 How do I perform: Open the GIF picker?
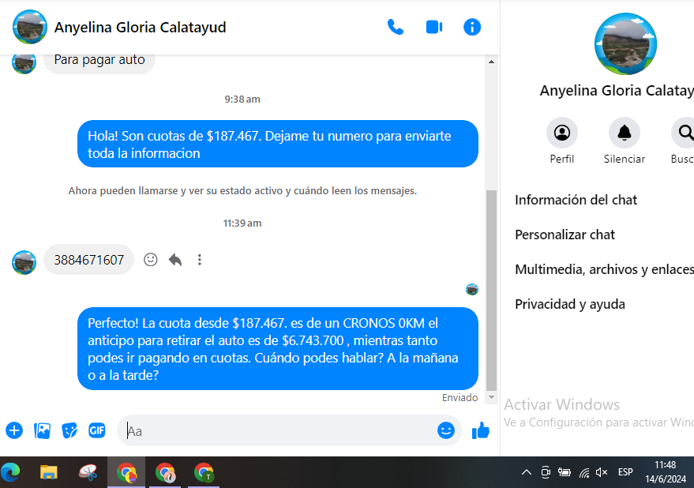point(97,430)
